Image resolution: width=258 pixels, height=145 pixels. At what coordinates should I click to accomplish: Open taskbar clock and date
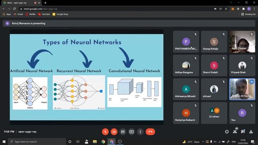[243, 141]
